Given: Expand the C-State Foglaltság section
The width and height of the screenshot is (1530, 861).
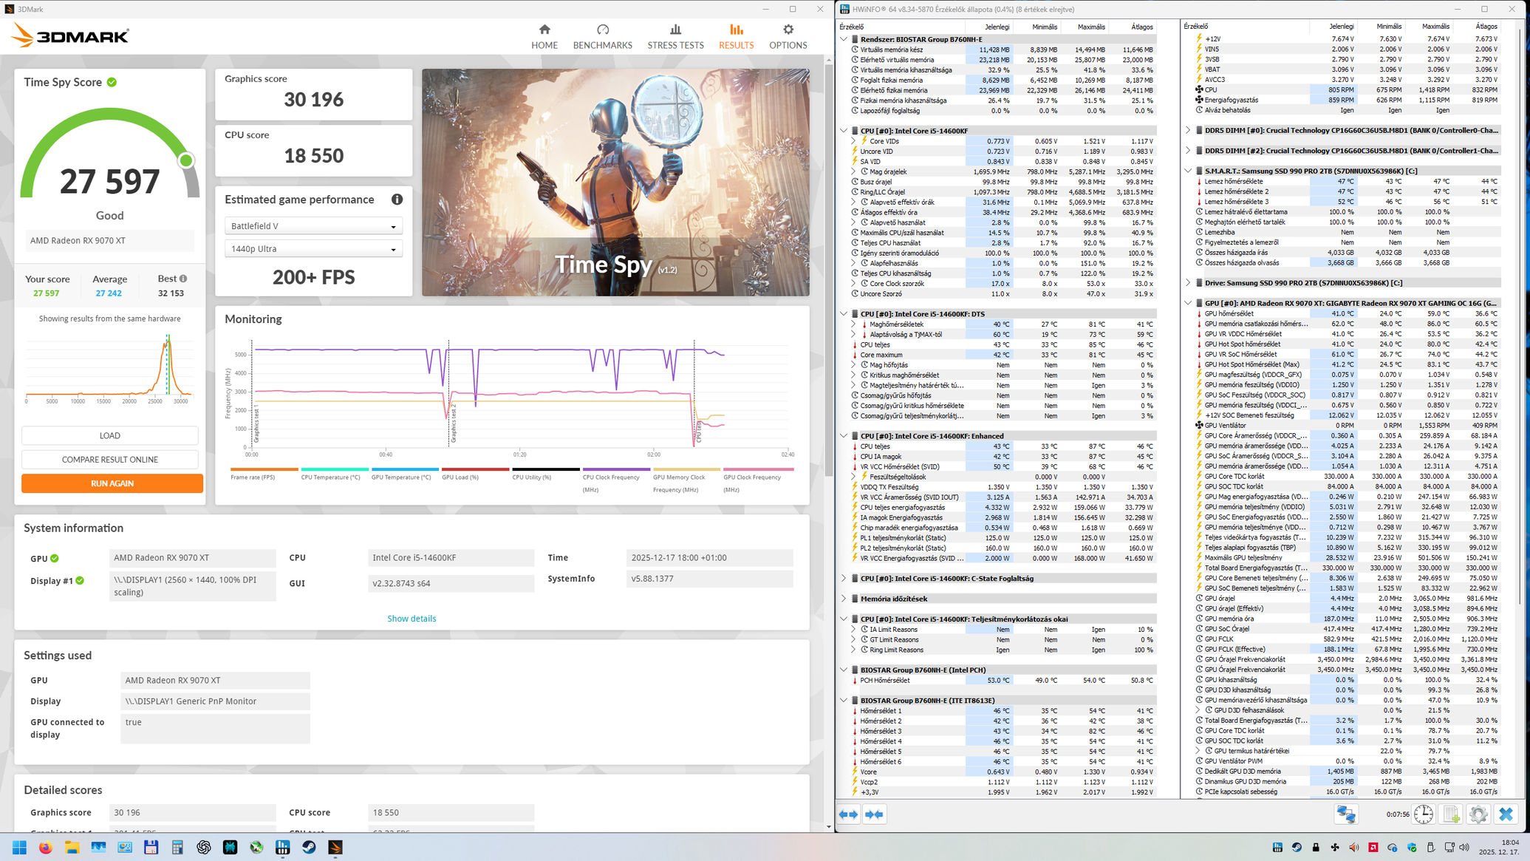Looking at the screenshot, I should pyautogui.click(x=844, y=579).
